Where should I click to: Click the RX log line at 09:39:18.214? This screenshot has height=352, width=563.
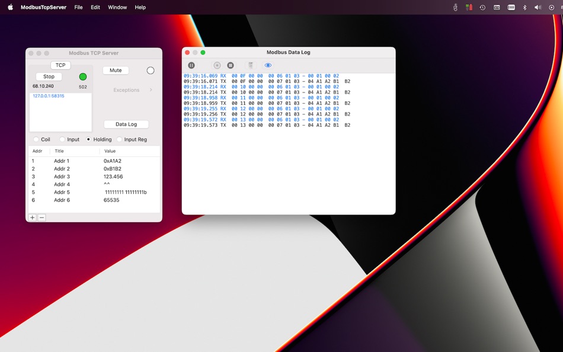tap(261, 87)
